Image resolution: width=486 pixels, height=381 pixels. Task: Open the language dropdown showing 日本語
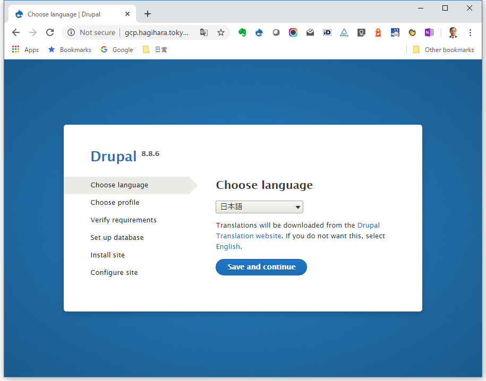pyautogui.click(x=259, y=206)
